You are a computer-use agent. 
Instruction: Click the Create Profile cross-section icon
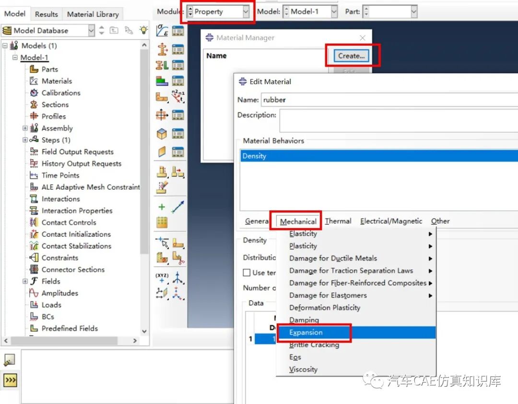(162, 115)
